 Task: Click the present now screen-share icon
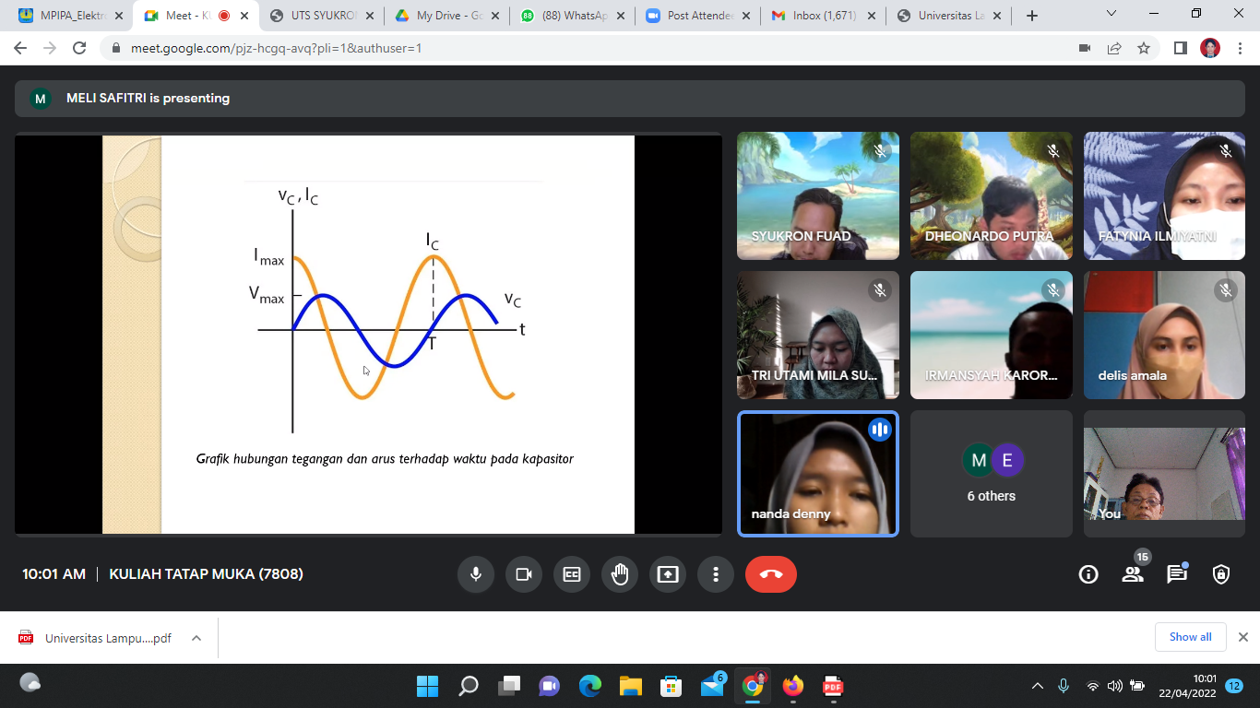[x=668, y=574]
